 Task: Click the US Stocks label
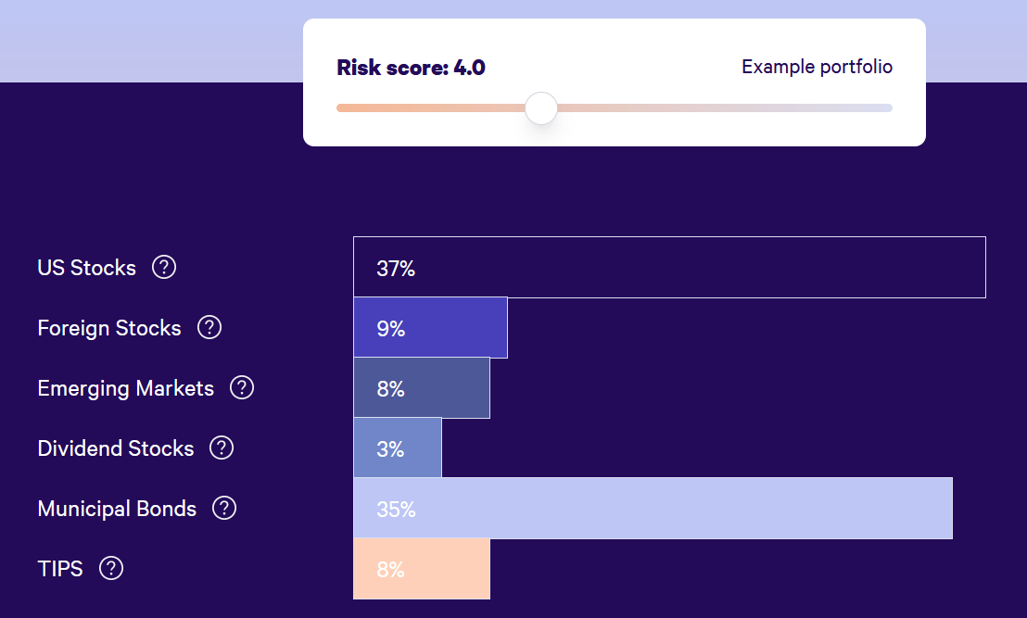[x=86, y=268]
